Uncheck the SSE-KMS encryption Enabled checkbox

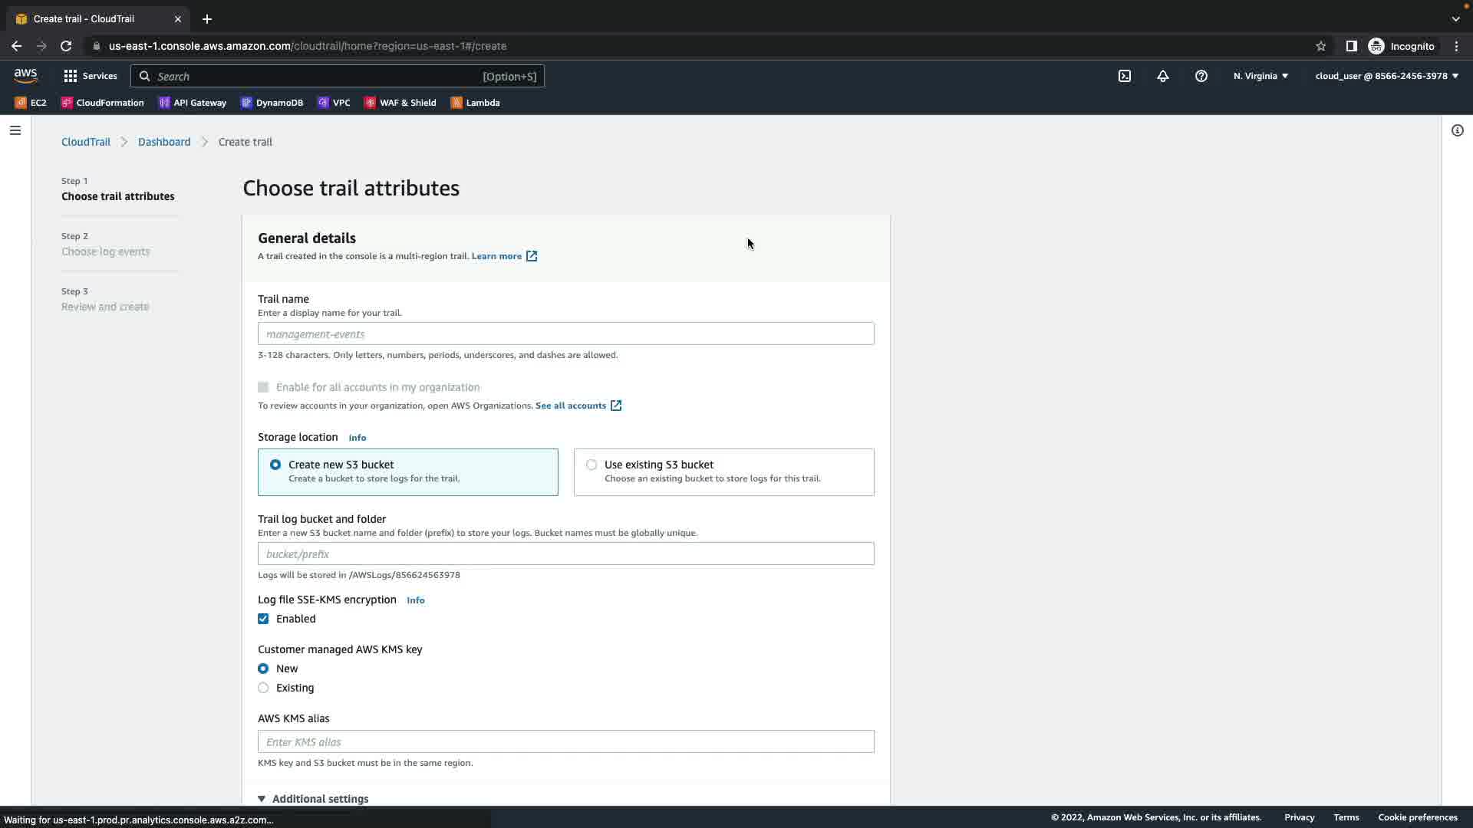click(263, 619)
